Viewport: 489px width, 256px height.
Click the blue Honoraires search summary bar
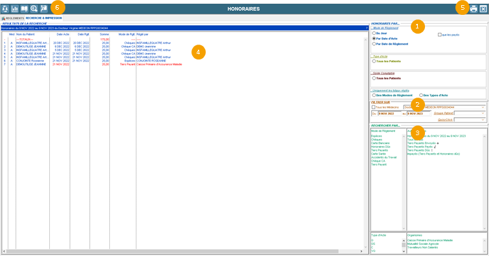[184, 28]
